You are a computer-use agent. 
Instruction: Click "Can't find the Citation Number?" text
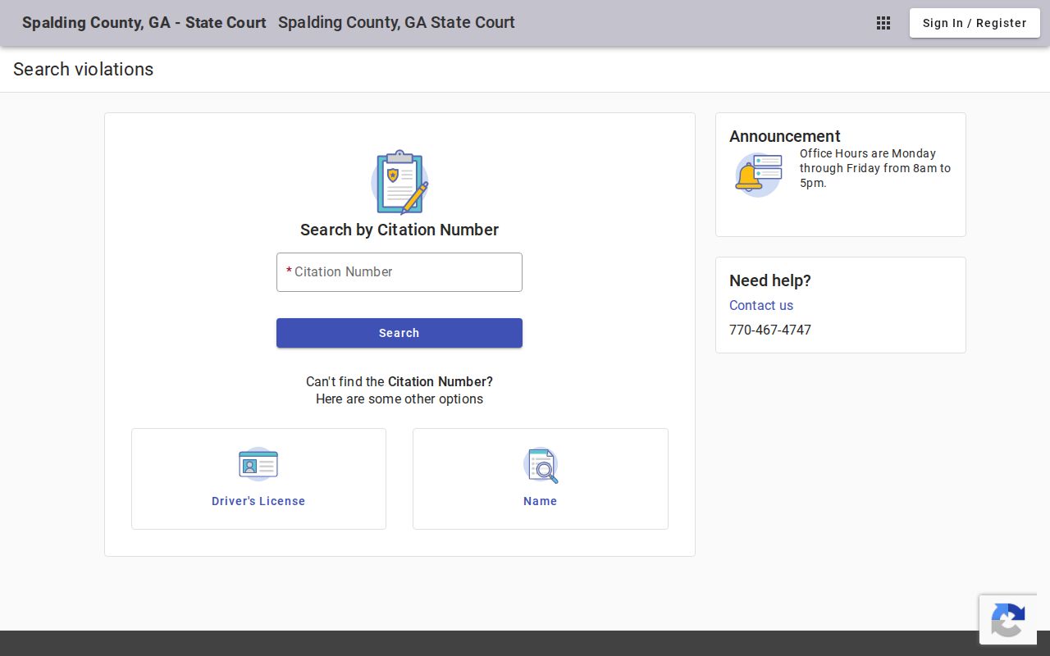tap(399, 381)
